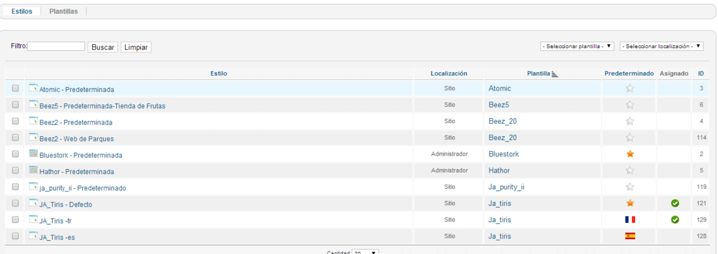Click the preview icon beside Atomic - Predeterminada
This screenshot has width=718, height=254.
(x=33, y=88)
